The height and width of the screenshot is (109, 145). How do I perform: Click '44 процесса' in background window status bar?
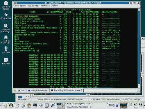click(23, 99)
